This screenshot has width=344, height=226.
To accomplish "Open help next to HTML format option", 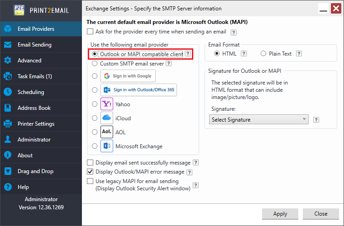I will click(244, 54).
